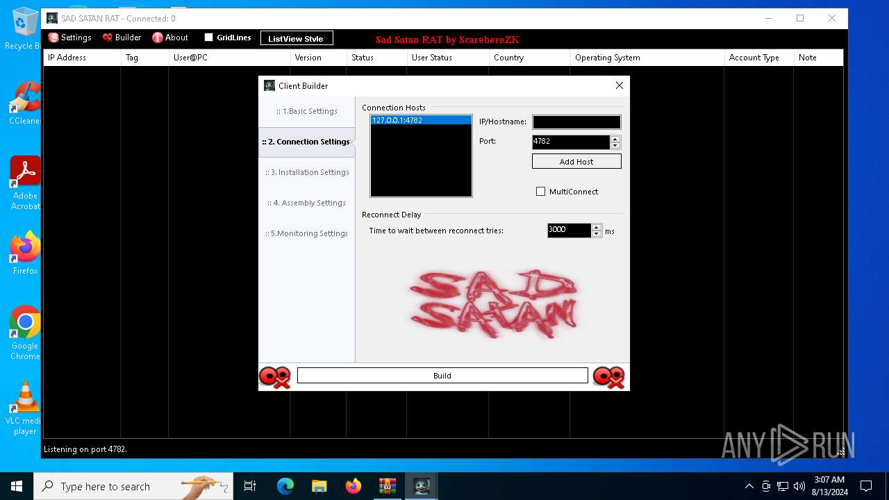
Task: Click the Account Type column header
Action: tap(759, 58)
